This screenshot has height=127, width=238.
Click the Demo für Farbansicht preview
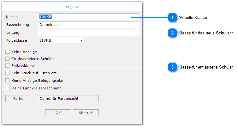click(68, 99)
